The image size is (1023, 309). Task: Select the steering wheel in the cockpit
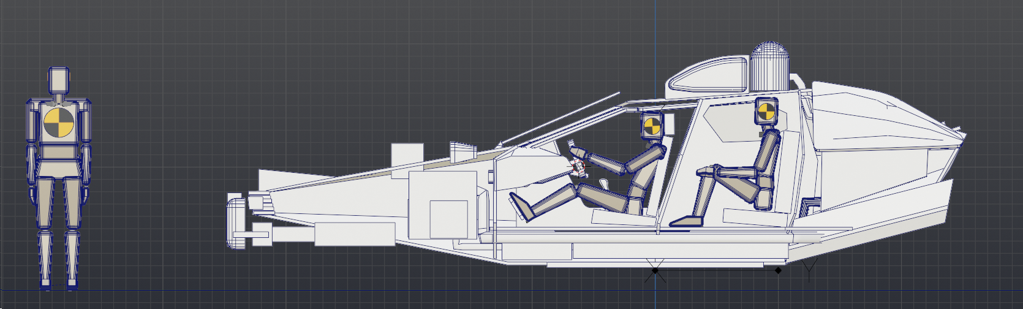tap(577, 162)
